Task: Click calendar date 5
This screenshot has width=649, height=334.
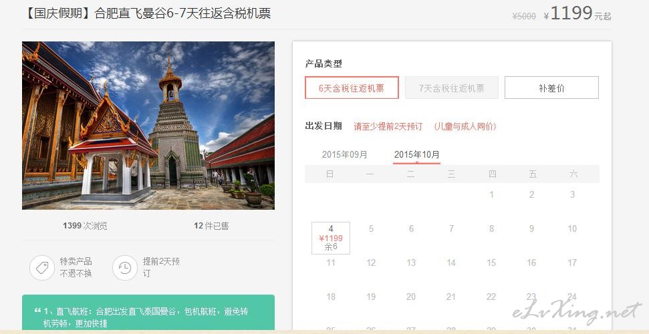Action: click(371, 228)
